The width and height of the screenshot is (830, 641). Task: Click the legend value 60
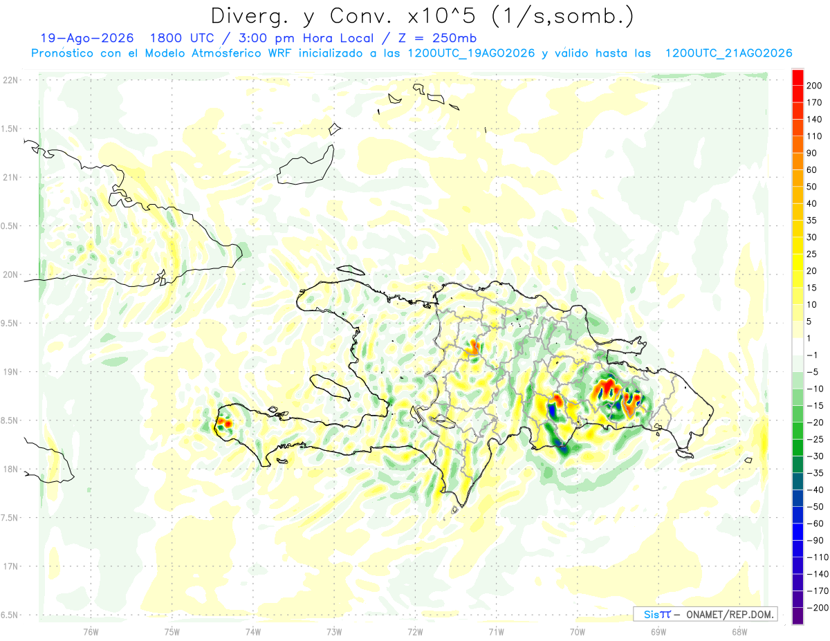coord(812,170)
